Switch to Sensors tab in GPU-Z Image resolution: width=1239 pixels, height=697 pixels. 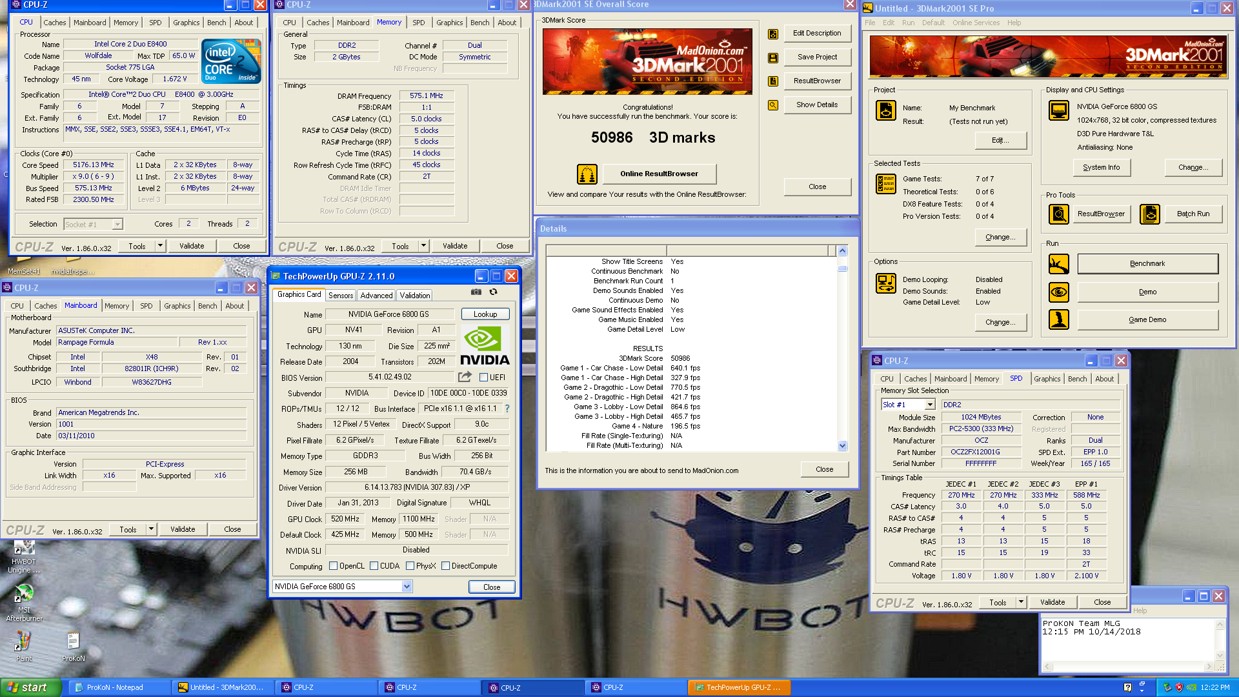click(341, 296)
